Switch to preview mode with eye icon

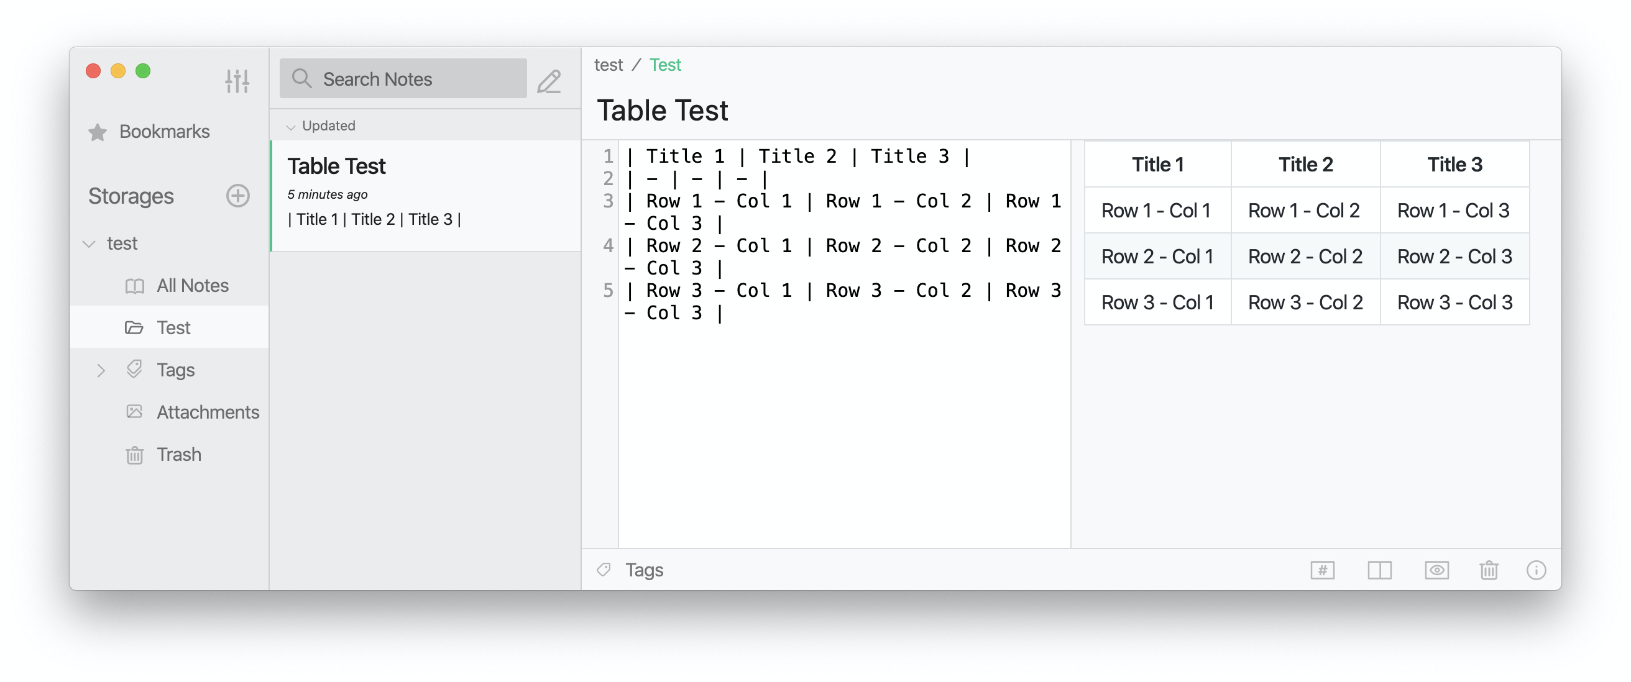point(1436,570)
